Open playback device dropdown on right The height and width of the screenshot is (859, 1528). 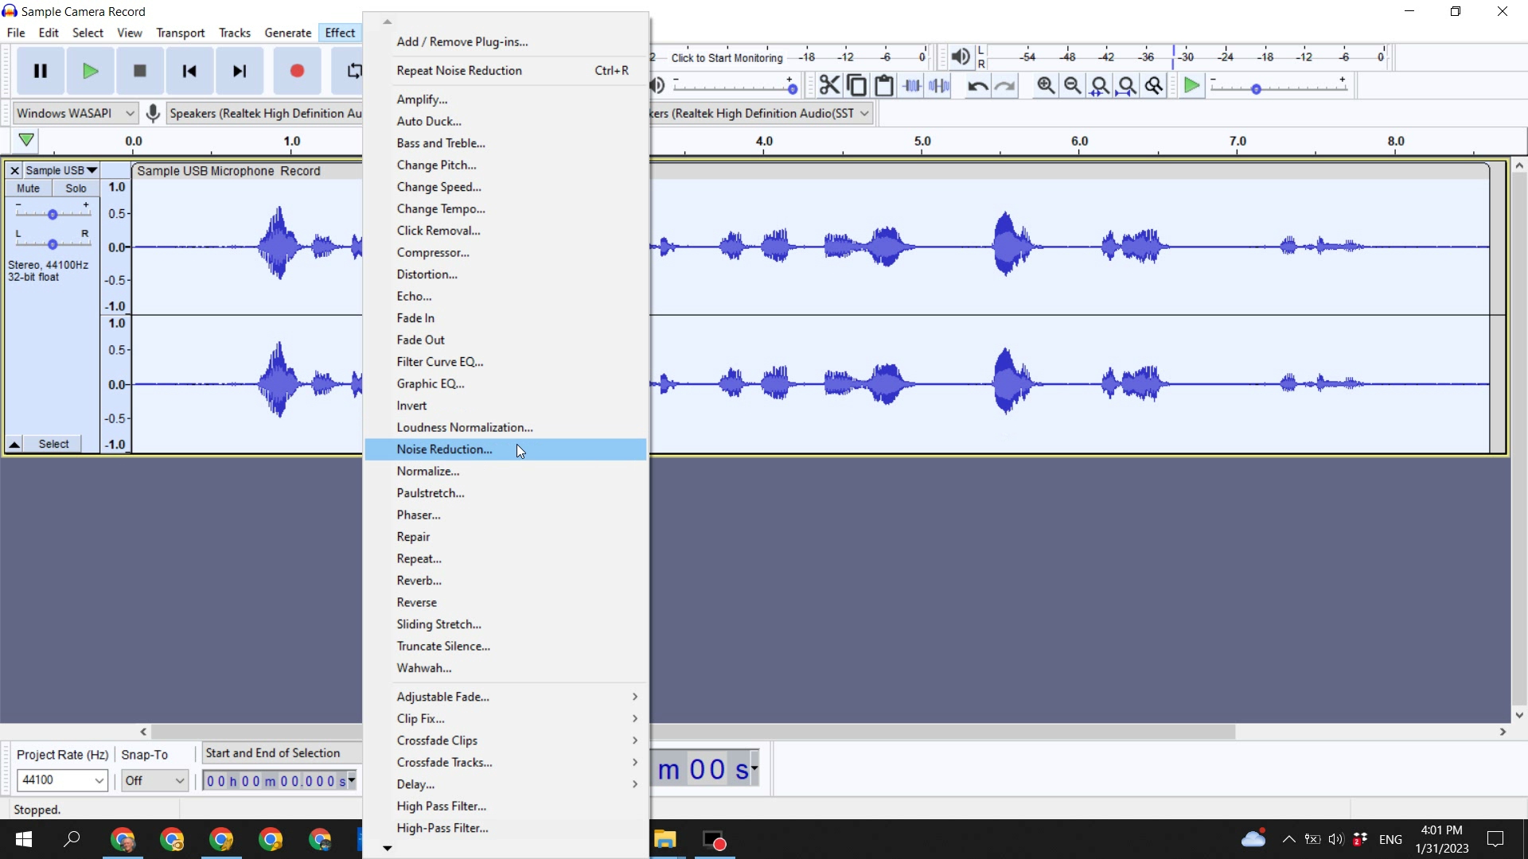point(762,113)
